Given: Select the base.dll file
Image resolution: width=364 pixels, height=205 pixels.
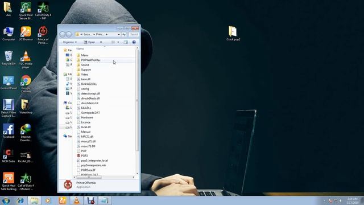Looking at the screenshot, I should (84, 79).
